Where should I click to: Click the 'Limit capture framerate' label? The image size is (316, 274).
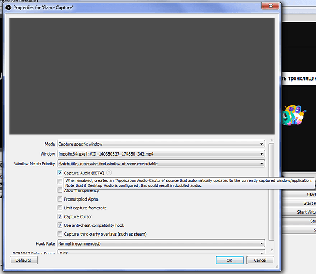[x=85, y=208]
